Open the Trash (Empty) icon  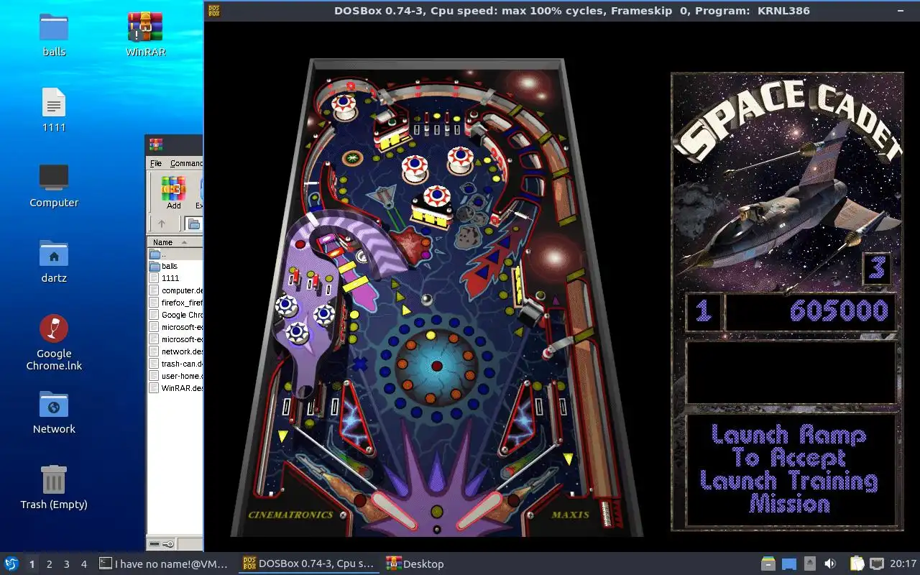(x=54, y=487)
